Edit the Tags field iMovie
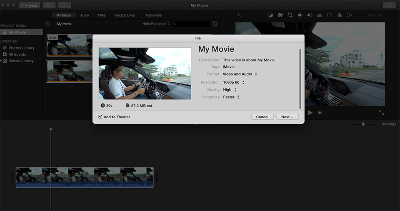 coord(229,67)
